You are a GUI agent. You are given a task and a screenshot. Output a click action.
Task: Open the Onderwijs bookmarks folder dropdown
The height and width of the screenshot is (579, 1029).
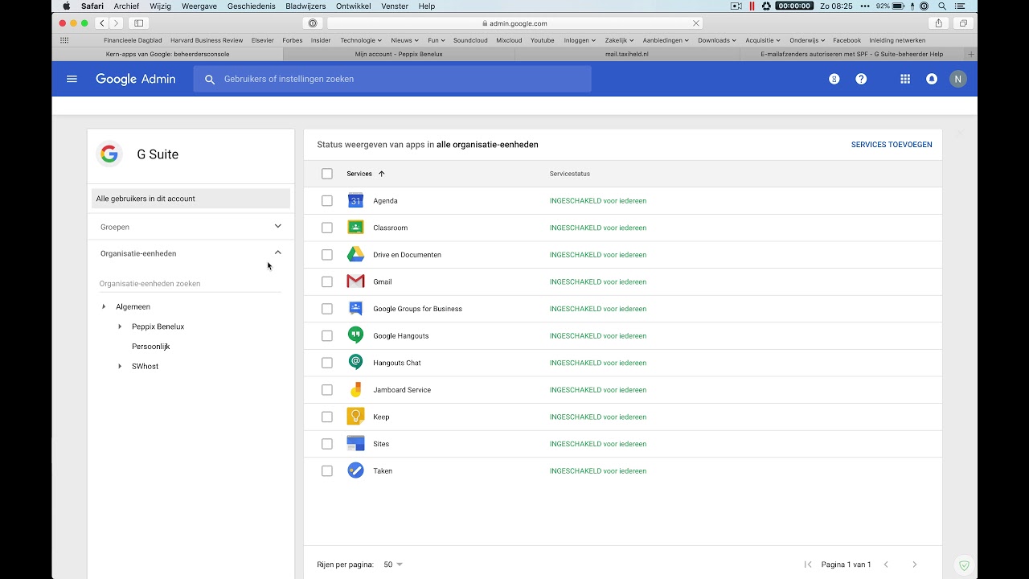[x=807, y=40]
